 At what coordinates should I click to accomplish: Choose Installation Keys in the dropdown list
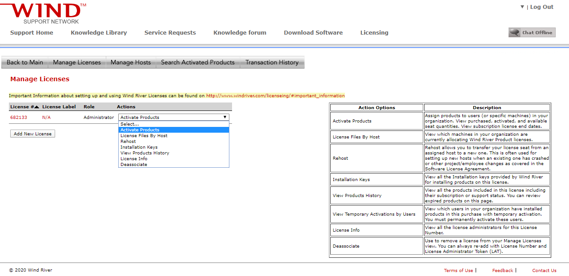coord(174,147)
